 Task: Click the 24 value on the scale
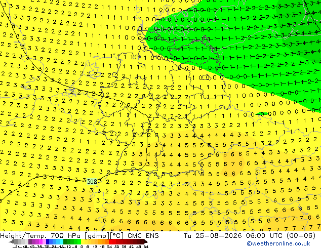pos(109,246)
